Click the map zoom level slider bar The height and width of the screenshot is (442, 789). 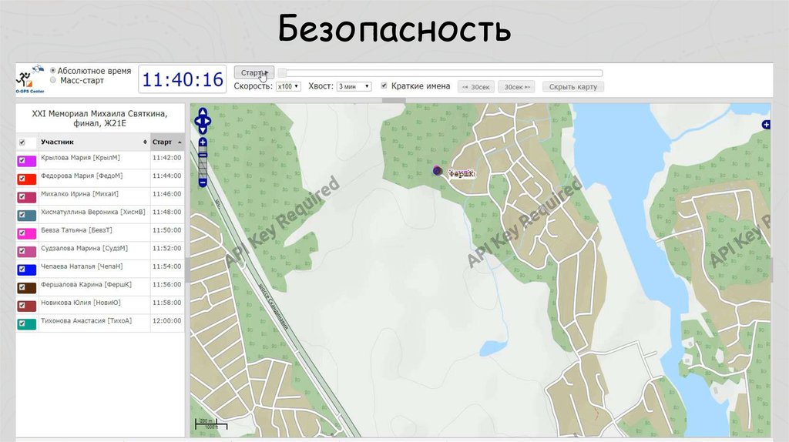203,163
